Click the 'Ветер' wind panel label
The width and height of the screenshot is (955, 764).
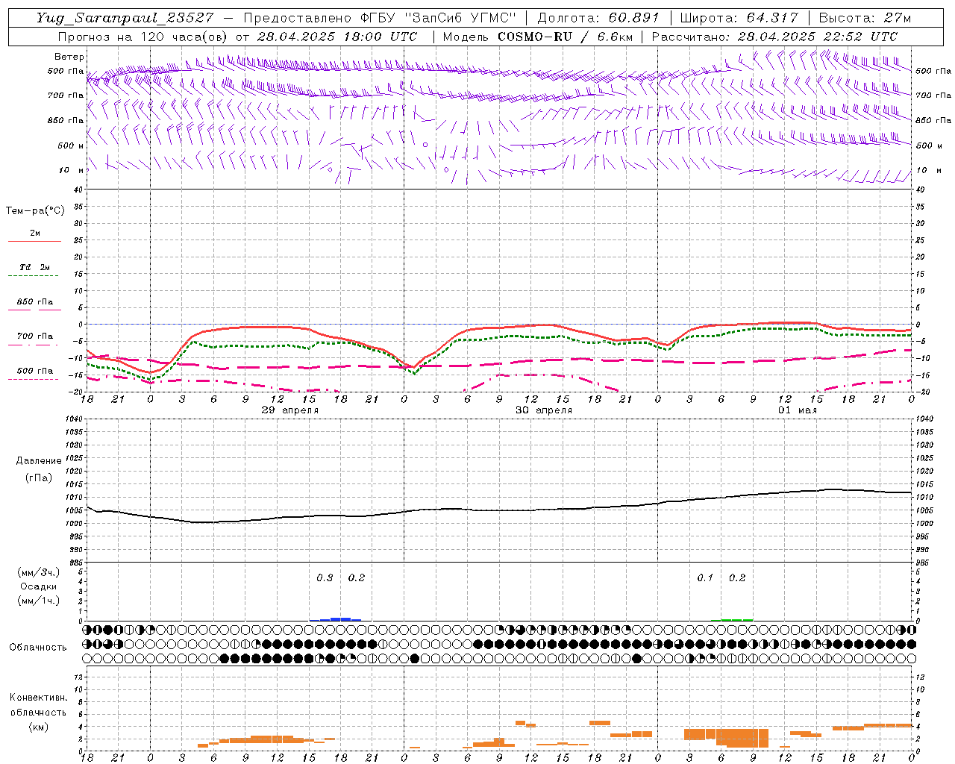tap(69, 57)
